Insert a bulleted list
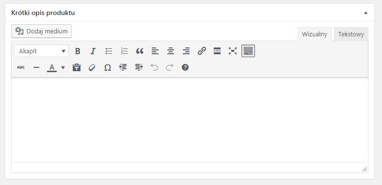Viewport: 382px width, 185px height. coord(109,51)
